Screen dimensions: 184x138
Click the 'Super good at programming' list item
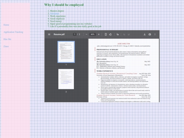(71, 24)
